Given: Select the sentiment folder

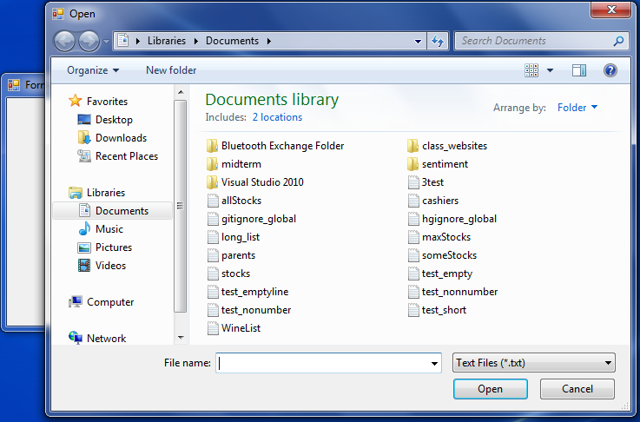Looking at the screenshot, I should (x=438, y=164).
